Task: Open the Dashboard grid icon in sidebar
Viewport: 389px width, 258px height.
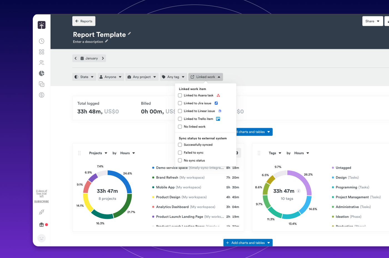Action: point(41,52)
